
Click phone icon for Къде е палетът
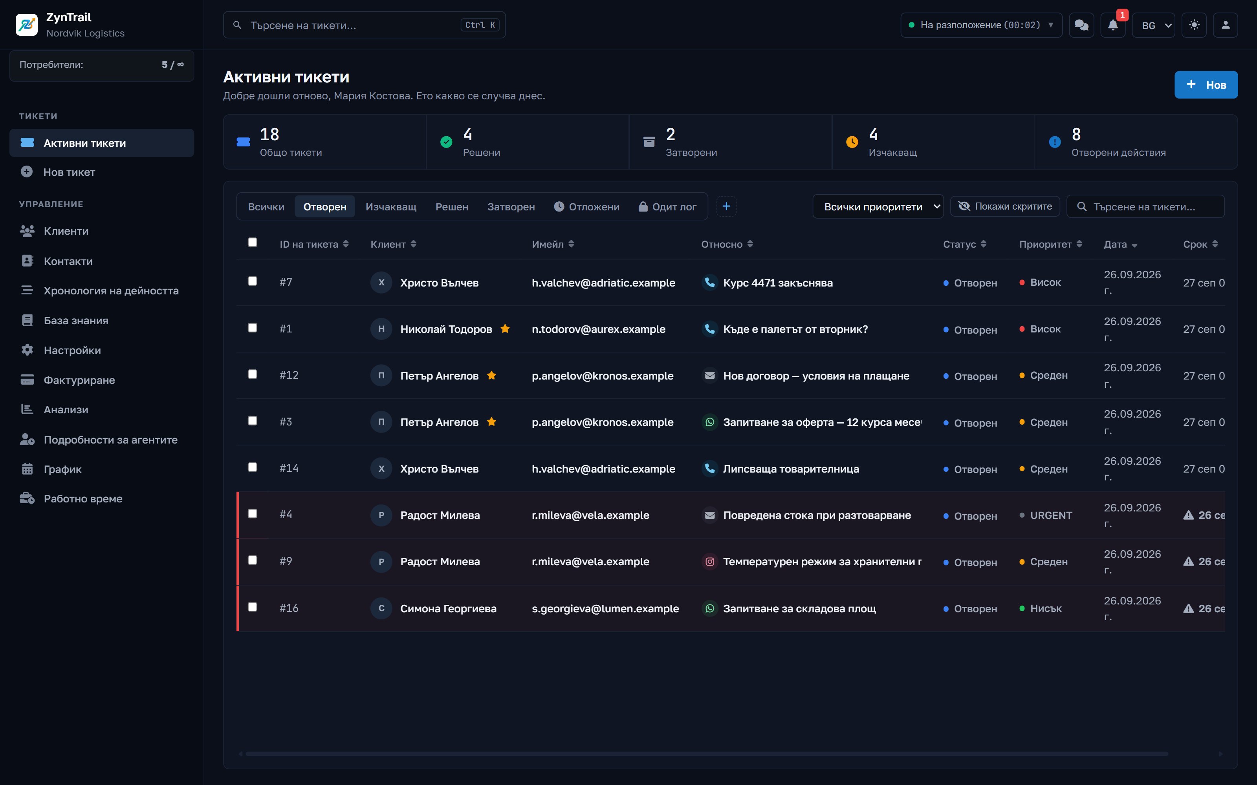[x=709, y=329]
